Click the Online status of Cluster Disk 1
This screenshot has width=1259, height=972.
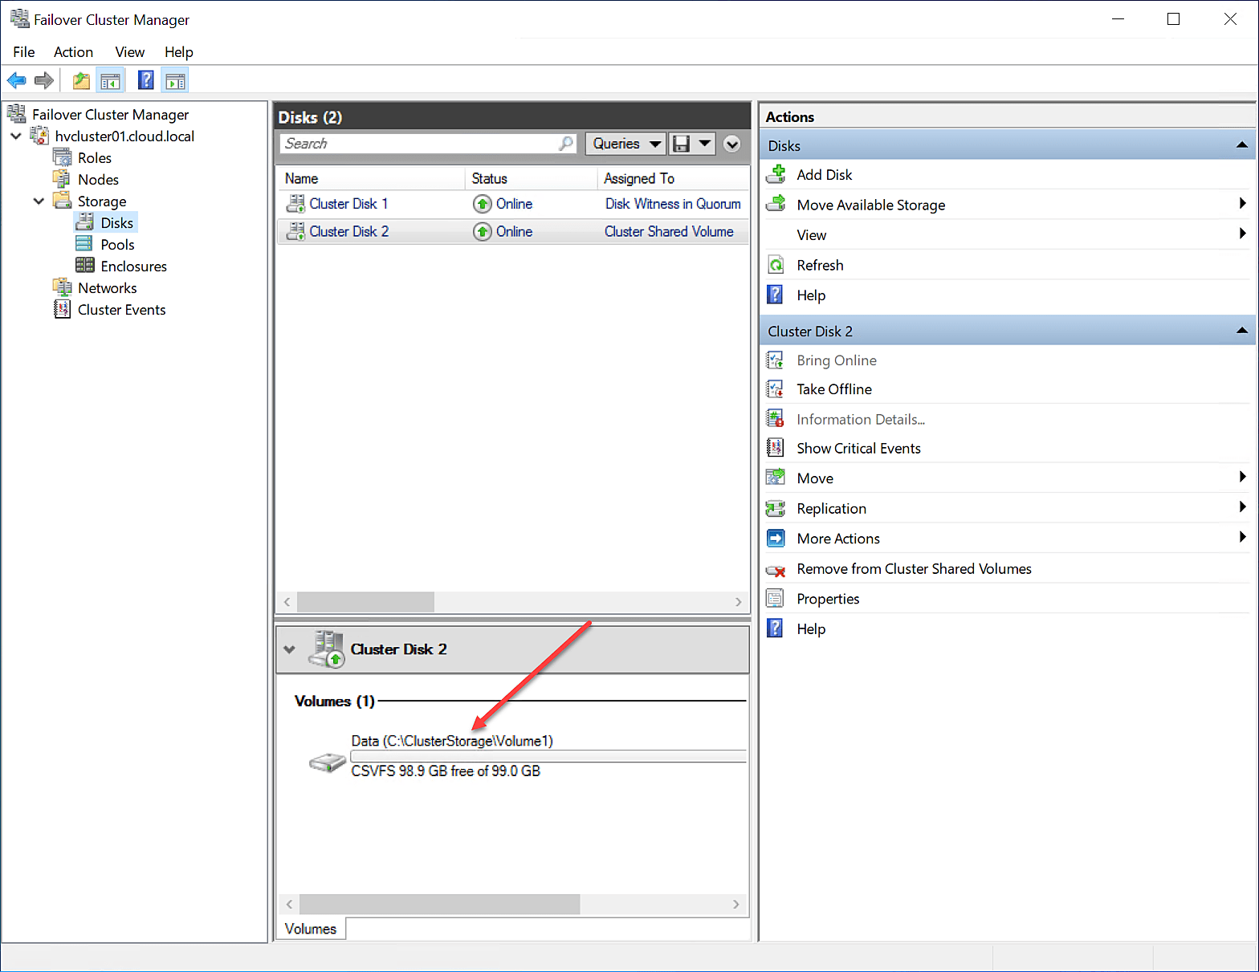503,204
